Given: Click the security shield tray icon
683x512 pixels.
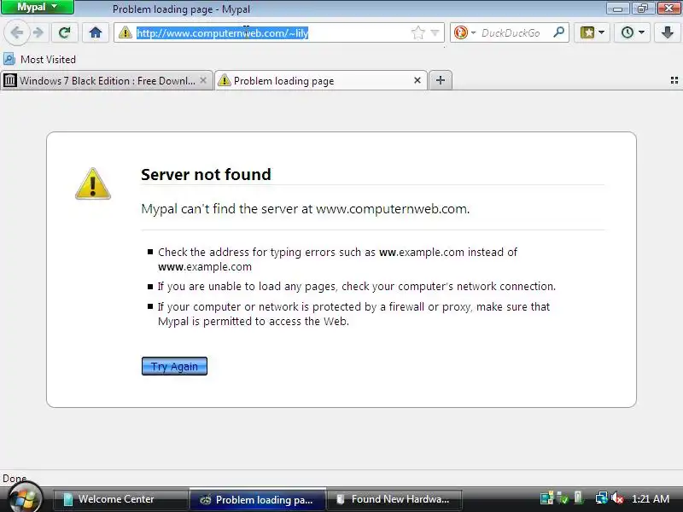Looking at the screenshot, I should (563, 498).
